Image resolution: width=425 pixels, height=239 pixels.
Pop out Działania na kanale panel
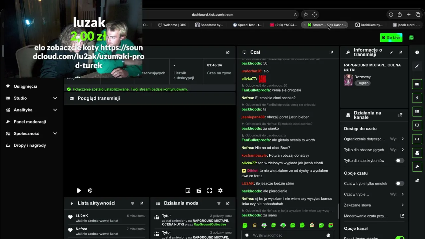(400, 115)
